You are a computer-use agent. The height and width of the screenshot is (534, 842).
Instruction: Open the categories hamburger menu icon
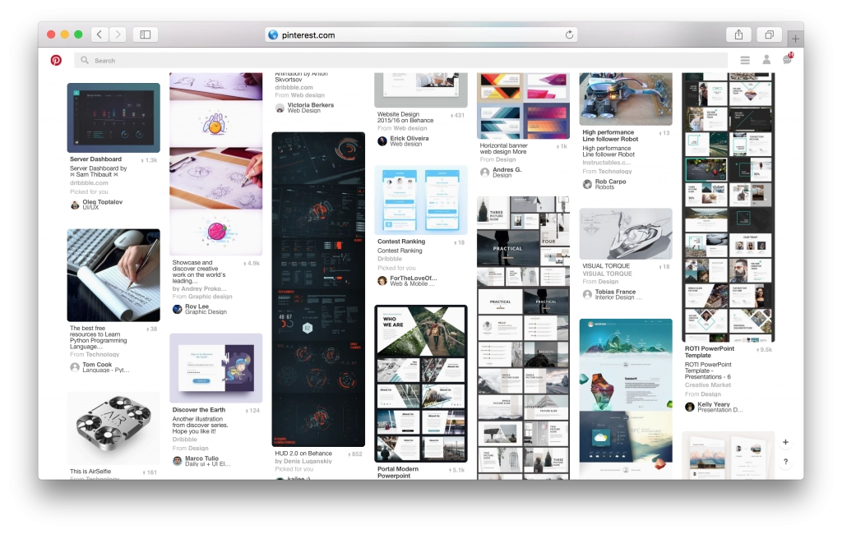coord(745,60)
